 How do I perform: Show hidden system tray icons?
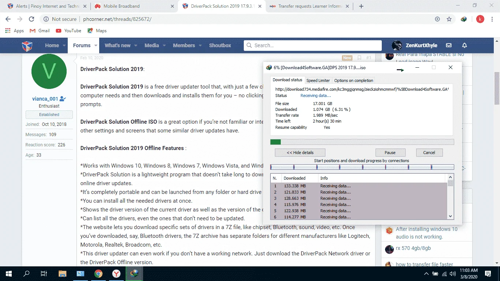[426, 273]
